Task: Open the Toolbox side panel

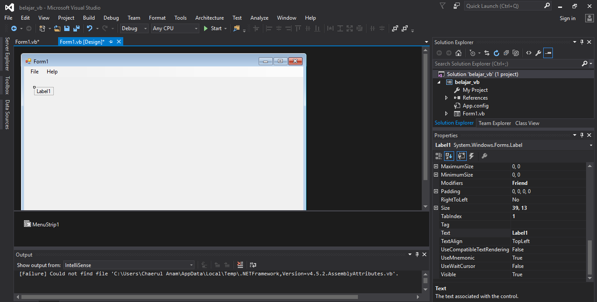Action: [7, 85]
